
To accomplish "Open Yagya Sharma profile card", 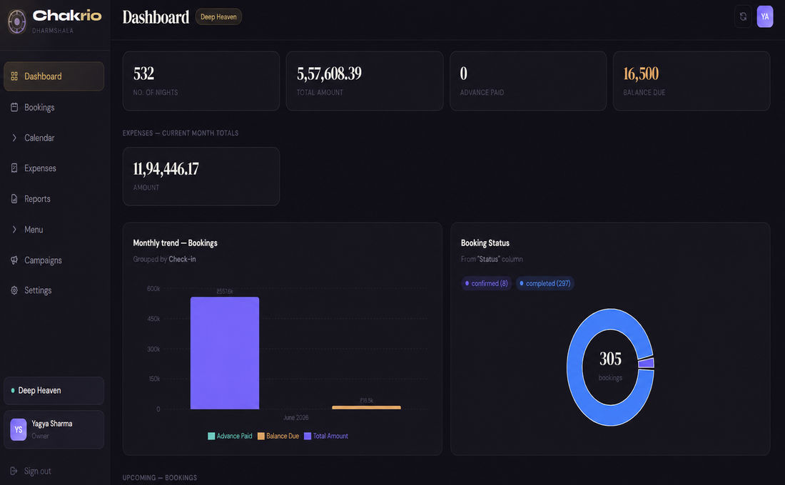I will 54,429.
